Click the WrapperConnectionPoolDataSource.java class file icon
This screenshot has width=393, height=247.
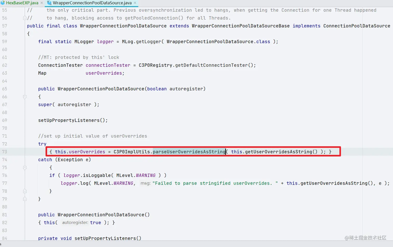(x=49, y=3)
